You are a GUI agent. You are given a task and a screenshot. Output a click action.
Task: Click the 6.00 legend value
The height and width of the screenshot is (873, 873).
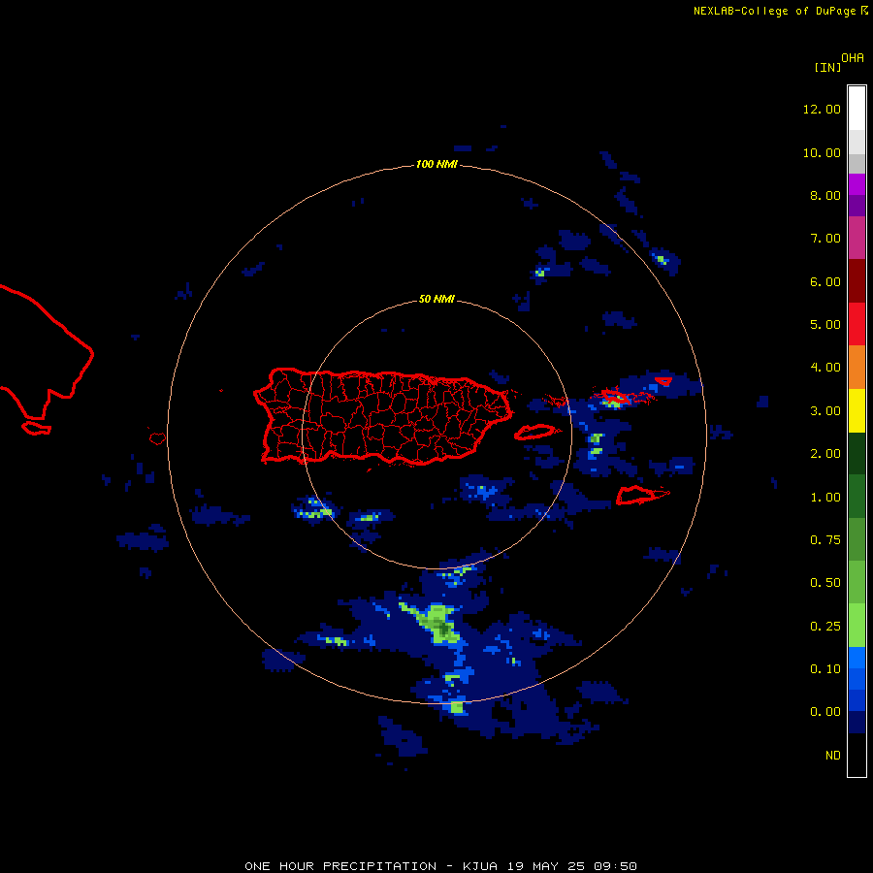click(825, 281)
